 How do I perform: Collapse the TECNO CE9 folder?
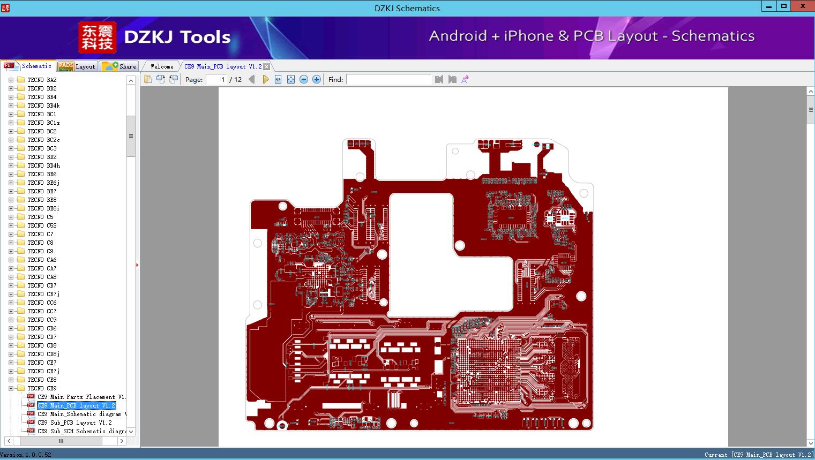point(11,388)
